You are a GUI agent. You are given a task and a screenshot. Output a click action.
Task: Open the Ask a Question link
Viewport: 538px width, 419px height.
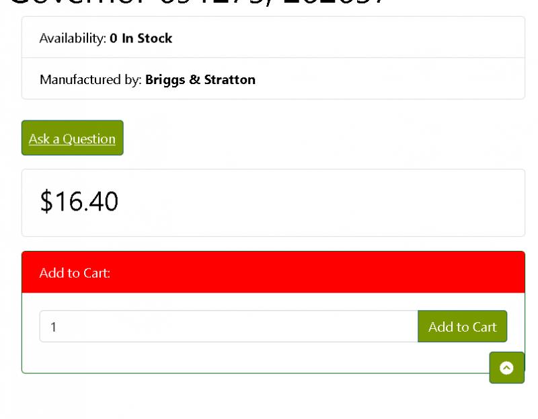72,138
